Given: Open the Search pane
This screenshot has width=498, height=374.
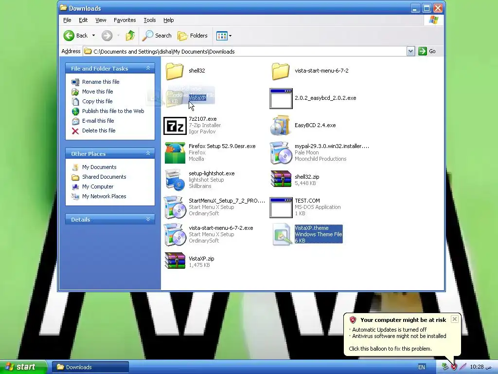Looking at the screenshot, I should pos(157,36).
